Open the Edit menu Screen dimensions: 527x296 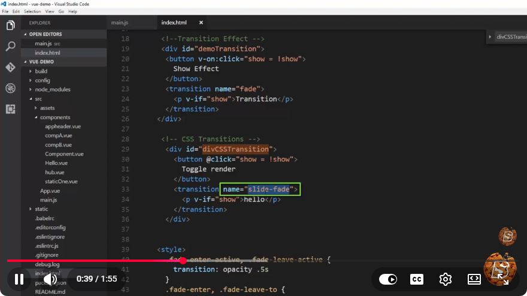click(16, 11)
